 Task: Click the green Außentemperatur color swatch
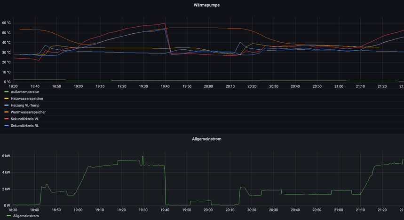[x=7, y=92]
